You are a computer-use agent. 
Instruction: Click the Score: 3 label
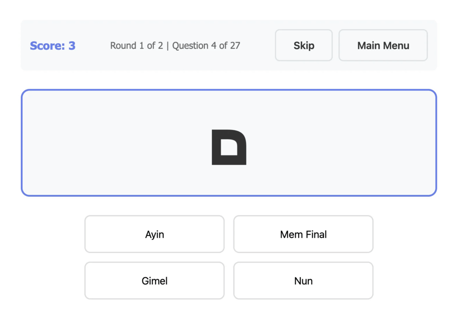52,45
